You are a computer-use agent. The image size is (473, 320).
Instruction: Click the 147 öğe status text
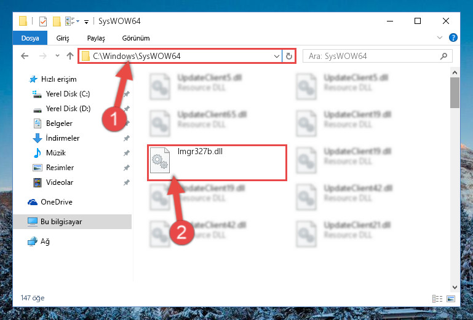pyautogui.click(x=33, y=298)
